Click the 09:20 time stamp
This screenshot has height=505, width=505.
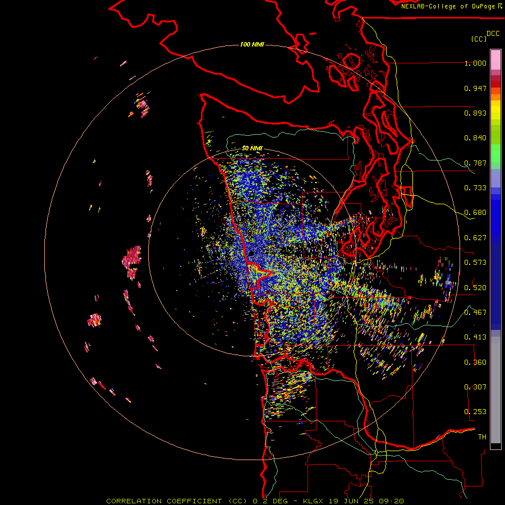click(391, 501)
